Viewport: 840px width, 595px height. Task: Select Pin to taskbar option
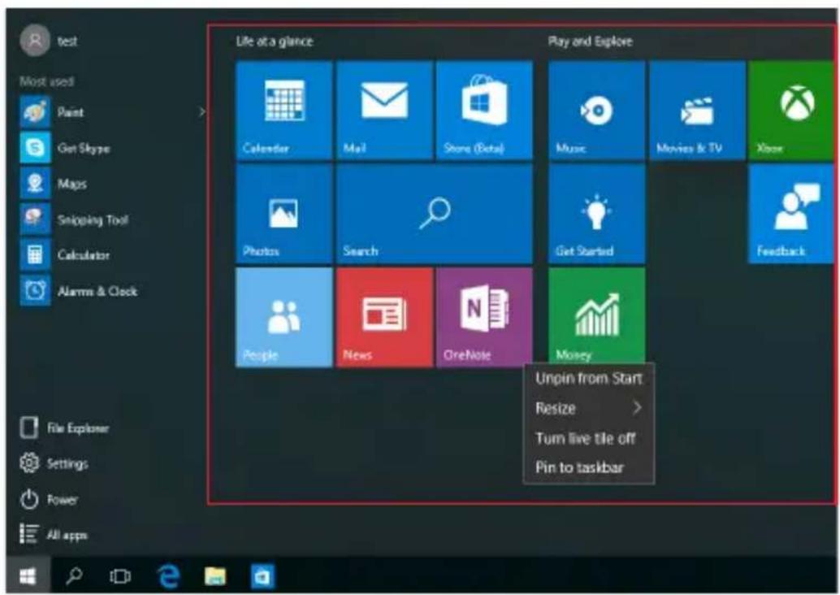pyautogui.click(x=588, y=467)
